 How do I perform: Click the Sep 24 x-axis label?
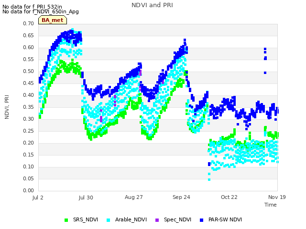tap(181, 197)
